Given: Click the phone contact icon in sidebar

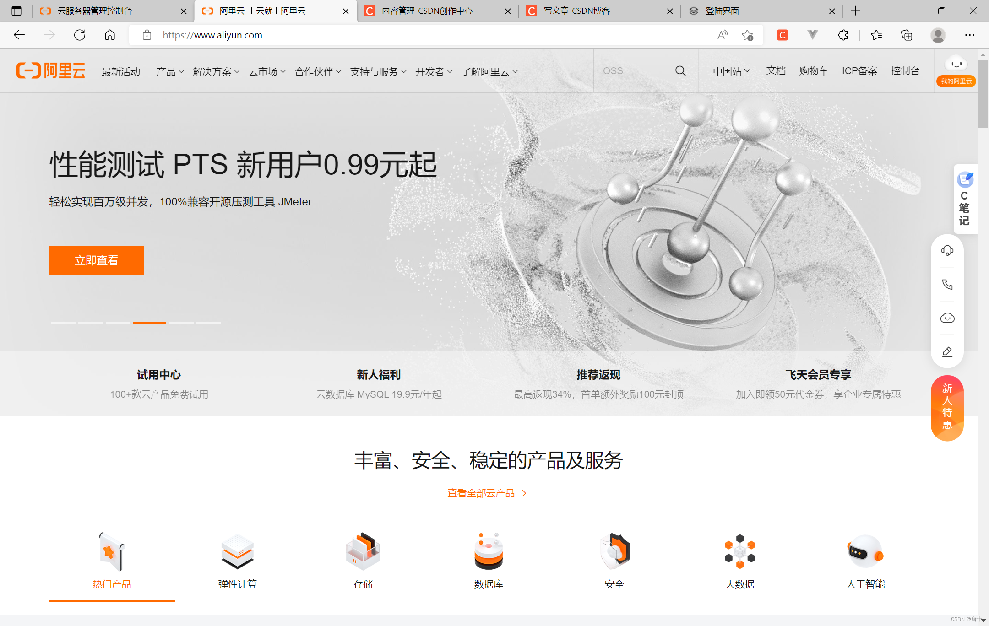Looking at the screenshot, I should 947,284.
